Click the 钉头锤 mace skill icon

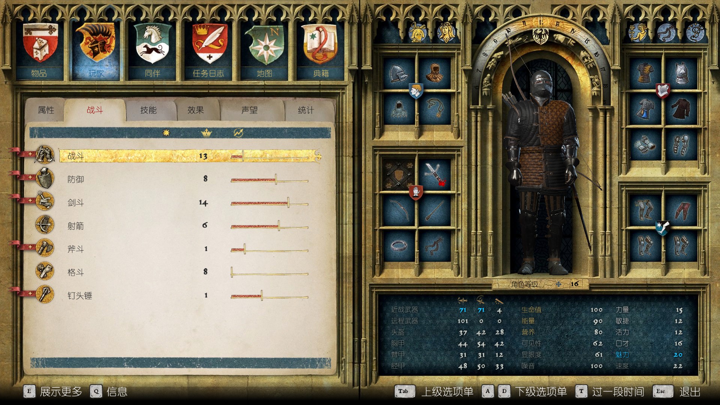[45, 294]
